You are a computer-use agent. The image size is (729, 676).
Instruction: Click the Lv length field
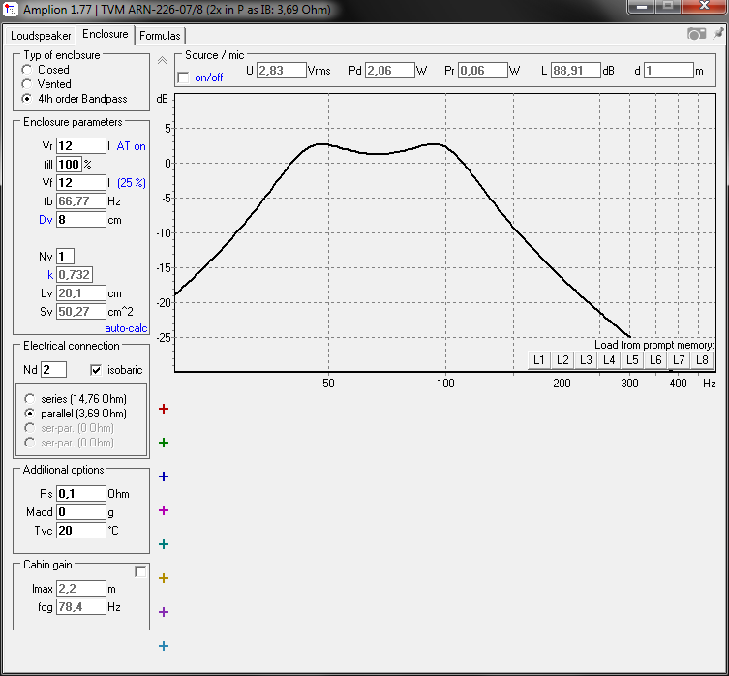(x=81, y=293)
